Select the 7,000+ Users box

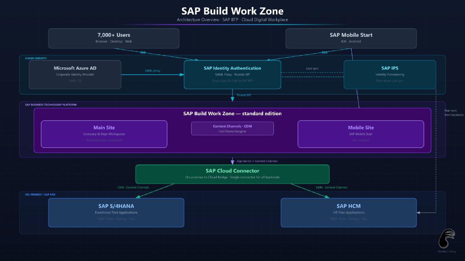114,38
